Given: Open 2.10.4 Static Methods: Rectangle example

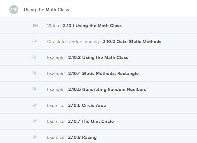Looking at the screenshot, I should click(103, 73).
